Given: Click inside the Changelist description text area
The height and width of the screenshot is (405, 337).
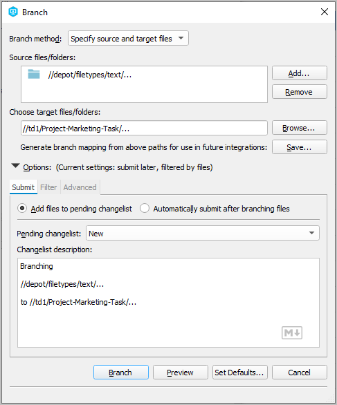Looking at the screenshot, I should (168, 303).
